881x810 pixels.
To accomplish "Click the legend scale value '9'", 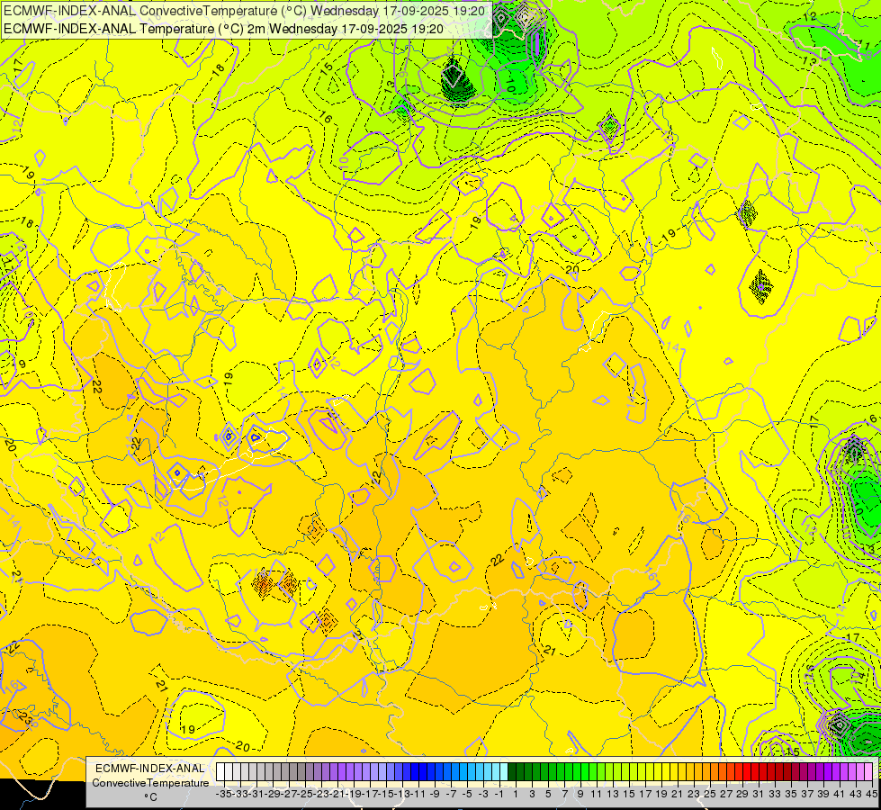I will (x=580, y=795).
